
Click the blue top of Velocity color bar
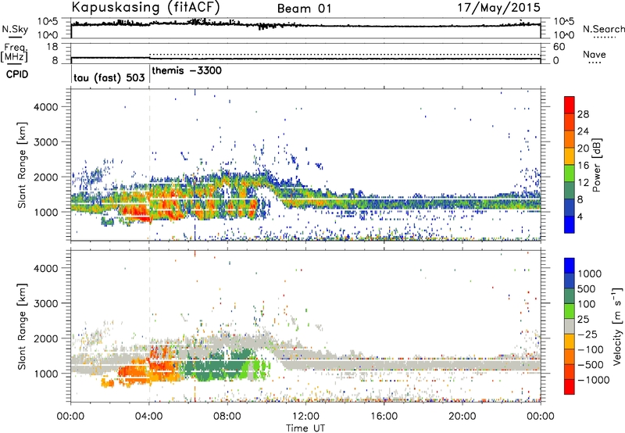[x=570, y=266]
